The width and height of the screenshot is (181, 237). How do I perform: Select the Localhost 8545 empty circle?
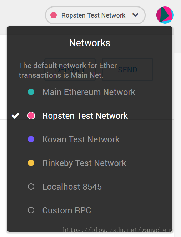(x=31, y=186)
